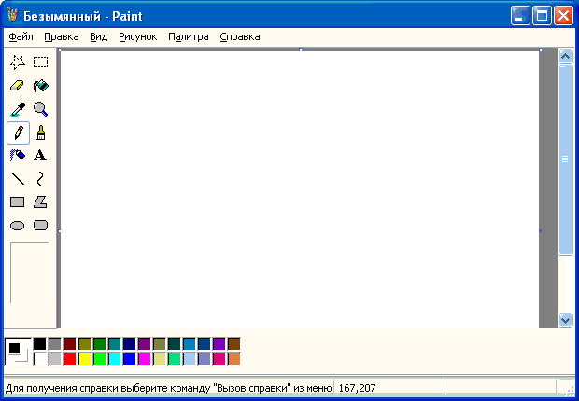
Task: Minimize the Paint window
Action: coord(521,16)
